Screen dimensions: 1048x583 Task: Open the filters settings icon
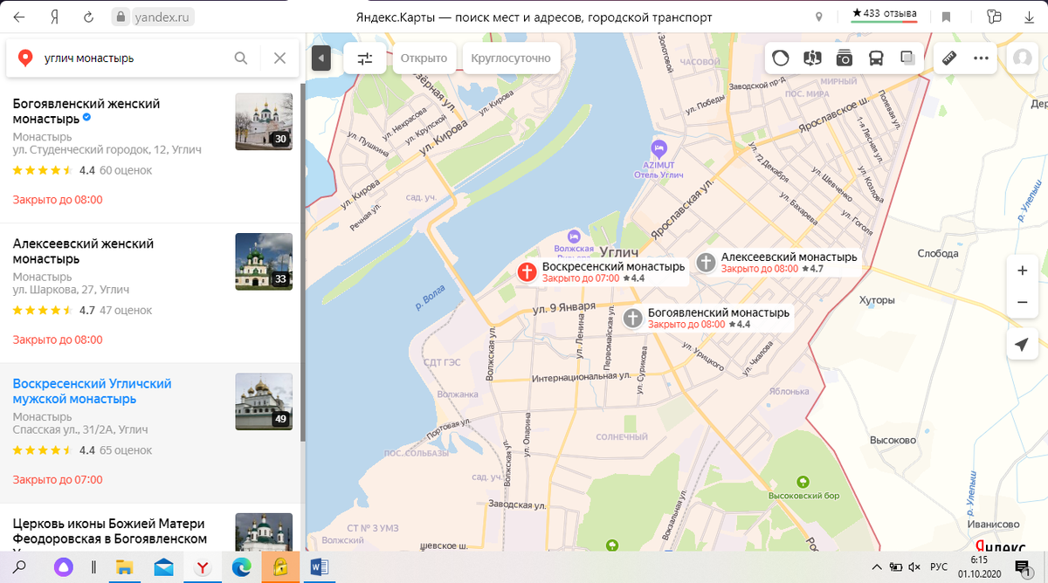click(x=365, y=58)
